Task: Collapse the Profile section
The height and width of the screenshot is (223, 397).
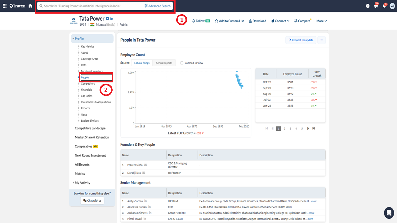Action: tap(92, 39)
